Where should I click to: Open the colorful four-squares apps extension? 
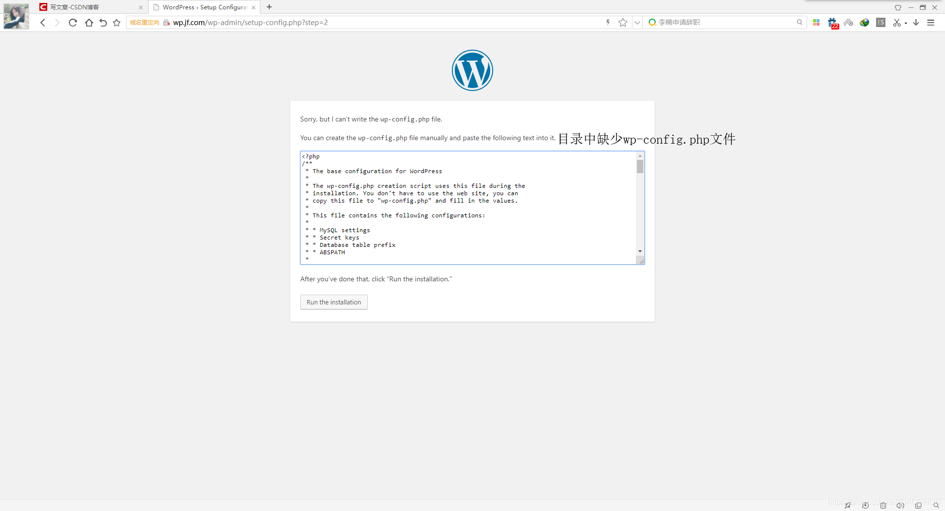[817, 23]
